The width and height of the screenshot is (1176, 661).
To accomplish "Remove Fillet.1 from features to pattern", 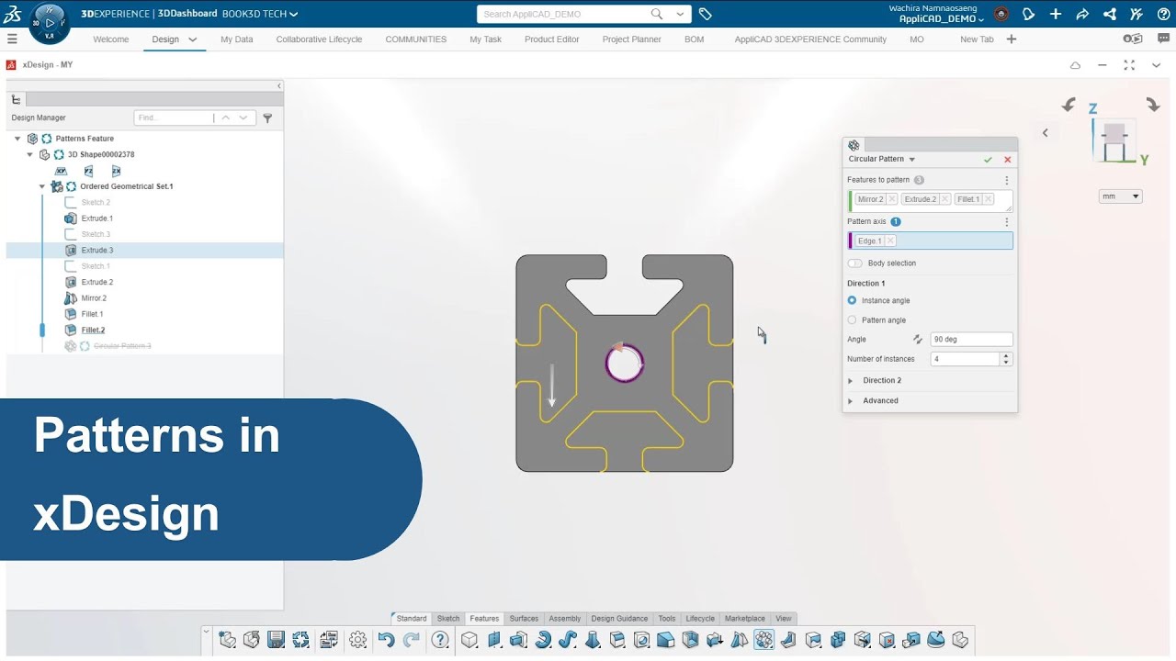I will tap(988, 199).
